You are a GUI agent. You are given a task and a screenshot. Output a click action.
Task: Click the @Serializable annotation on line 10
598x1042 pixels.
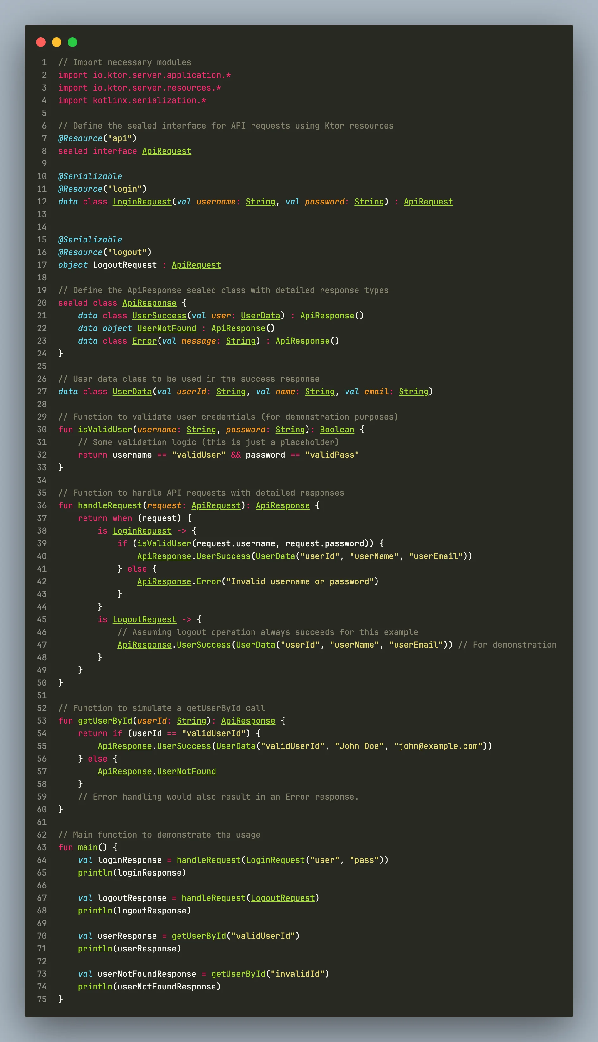pos(90,176)
